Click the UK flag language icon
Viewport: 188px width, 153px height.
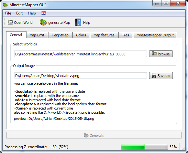(x=44, y=13)
